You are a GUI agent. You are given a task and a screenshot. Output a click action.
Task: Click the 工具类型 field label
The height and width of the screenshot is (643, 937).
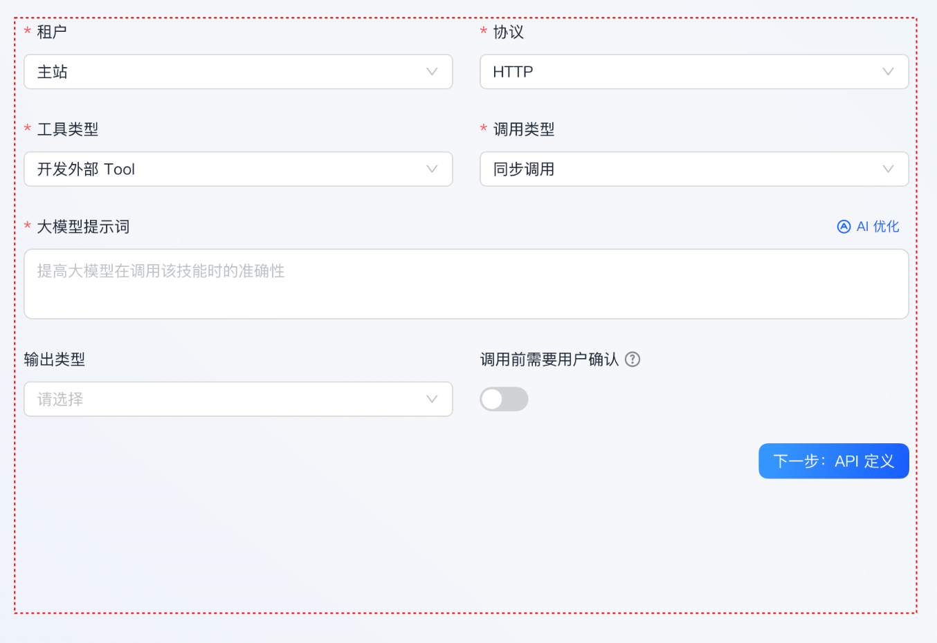click(x=68, y=129)
